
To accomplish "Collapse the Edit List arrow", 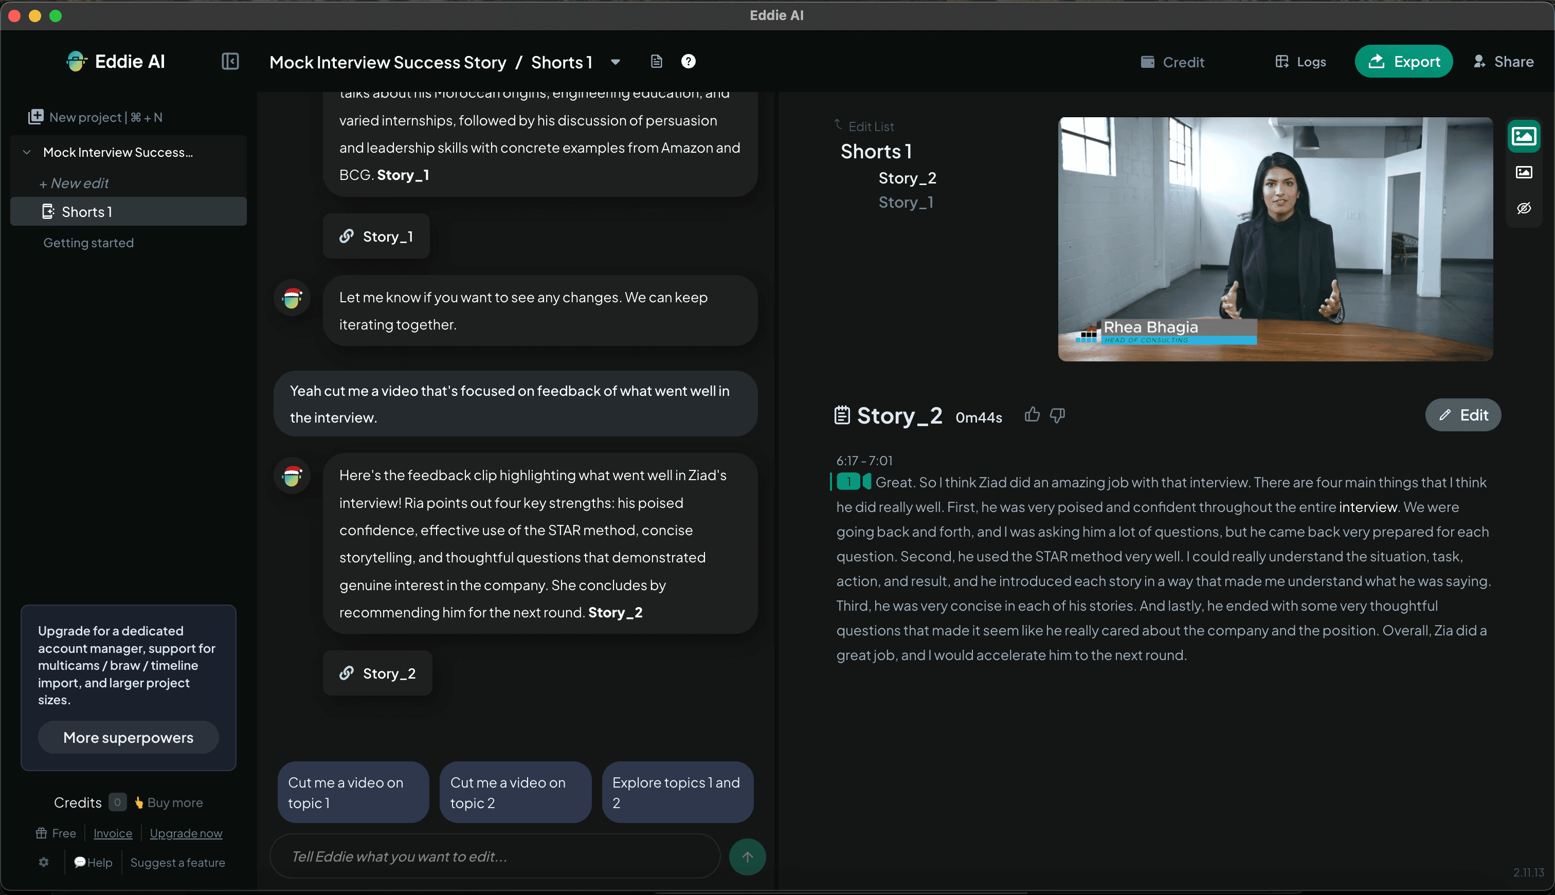I will tap(838, 125).
